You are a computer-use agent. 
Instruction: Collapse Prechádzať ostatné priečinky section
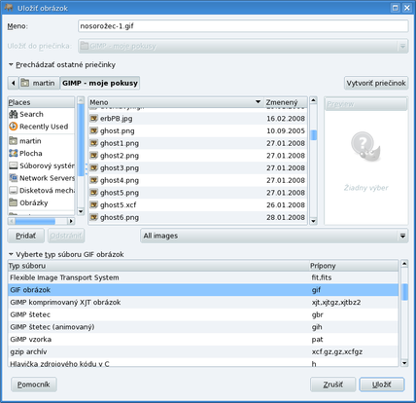(x=11, y=65)
